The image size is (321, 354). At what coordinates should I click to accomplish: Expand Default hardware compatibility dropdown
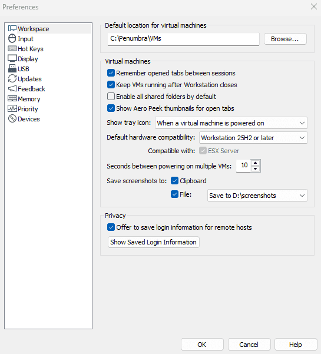(x=253, y=137)
